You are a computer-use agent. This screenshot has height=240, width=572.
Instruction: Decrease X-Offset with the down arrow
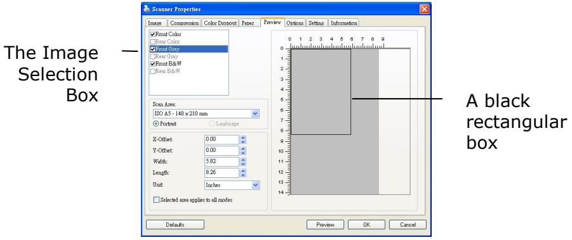(x=244, y=142)
